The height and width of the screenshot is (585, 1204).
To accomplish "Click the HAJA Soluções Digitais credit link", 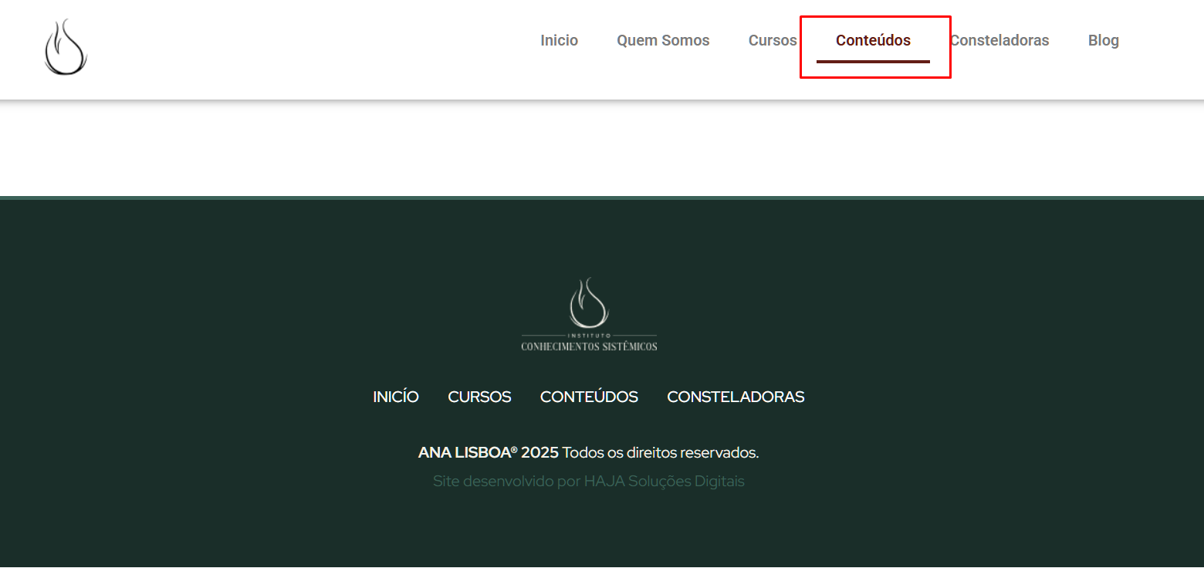I will pos(664,482).
